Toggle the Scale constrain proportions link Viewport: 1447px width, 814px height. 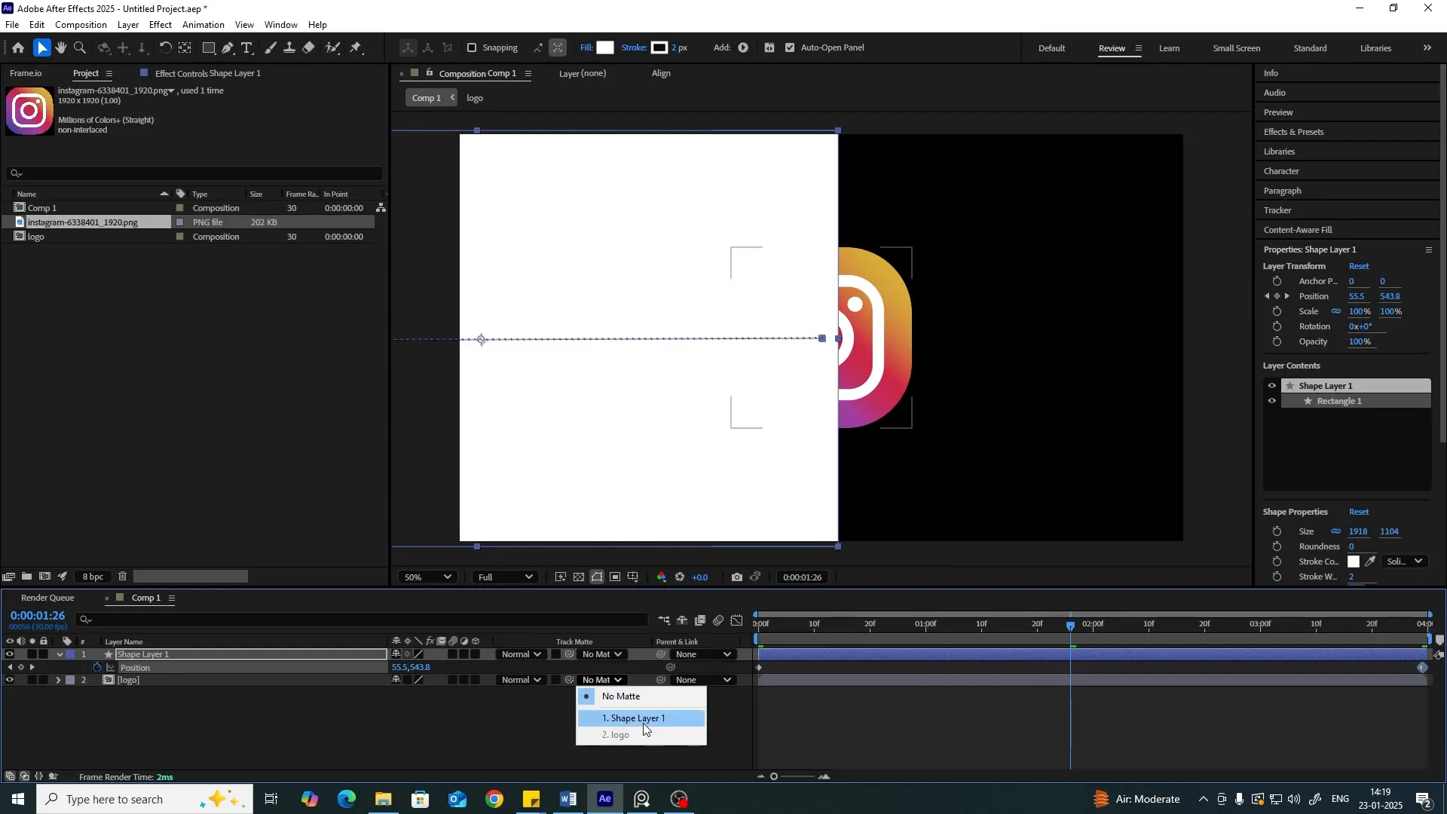(x=1336, y=311)
